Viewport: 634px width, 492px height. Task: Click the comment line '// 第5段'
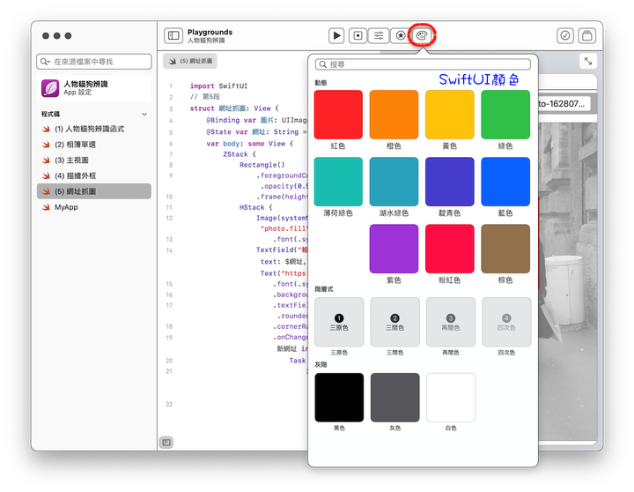pyautogui.click(x=205, y=97)
